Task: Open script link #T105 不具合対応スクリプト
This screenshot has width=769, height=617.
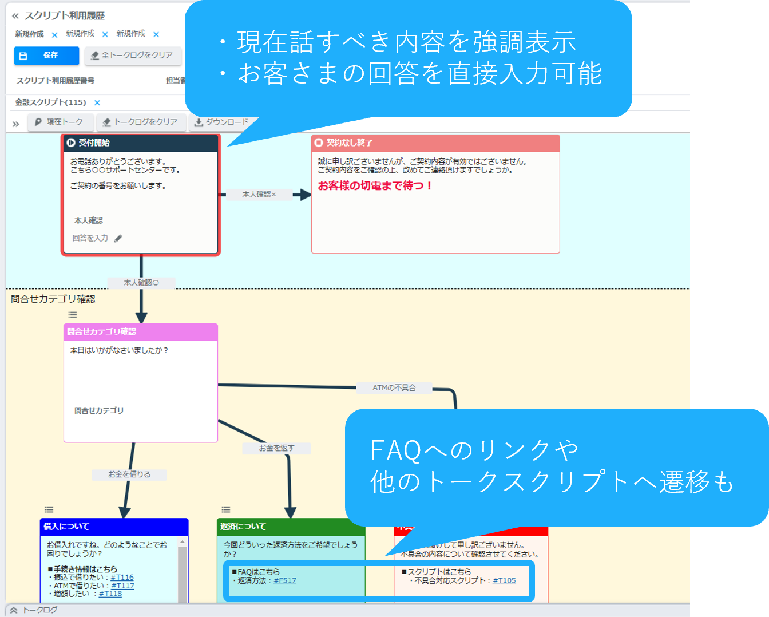Action: [x=504, y=580]
